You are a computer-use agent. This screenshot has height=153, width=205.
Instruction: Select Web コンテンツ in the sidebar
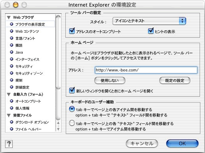[27, 31]
